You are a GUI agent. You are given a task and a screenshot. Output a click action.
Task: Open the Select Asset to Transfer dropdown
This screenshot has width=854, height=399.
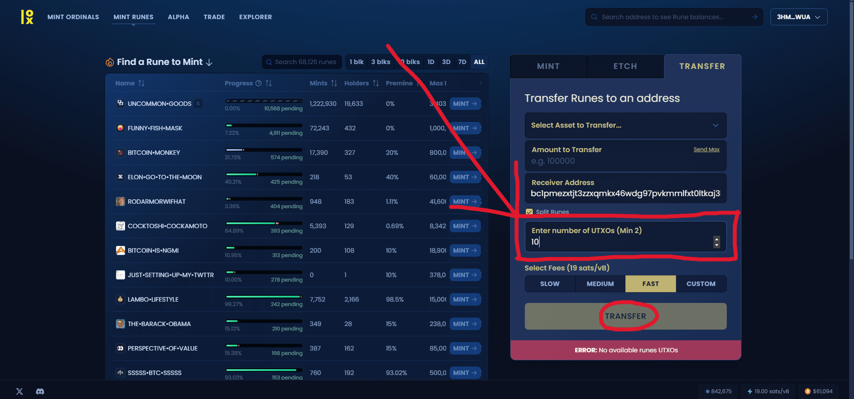pyautogui.click(x=625, y=125)
